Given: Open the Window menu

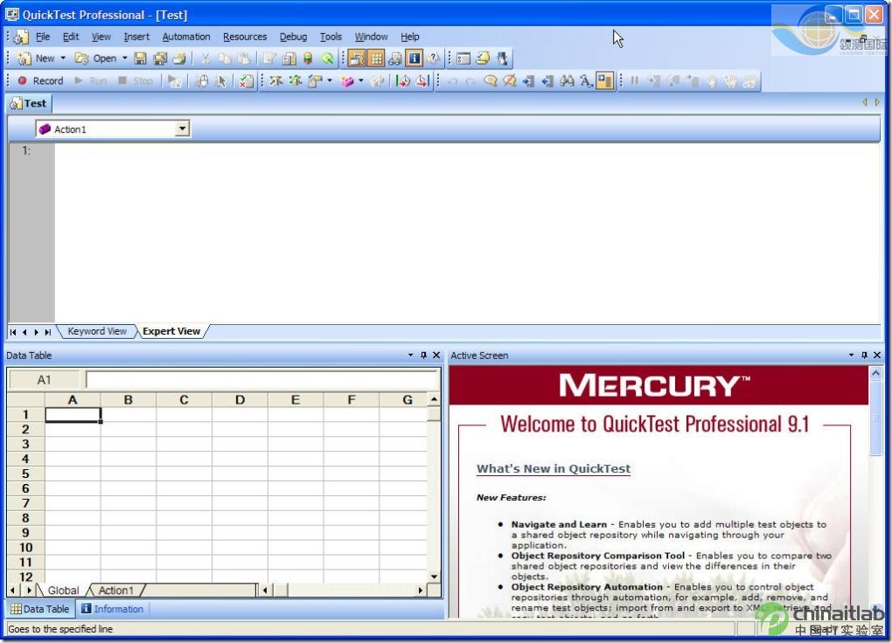Looking at the screenshot, I should [x=371, y=37].
